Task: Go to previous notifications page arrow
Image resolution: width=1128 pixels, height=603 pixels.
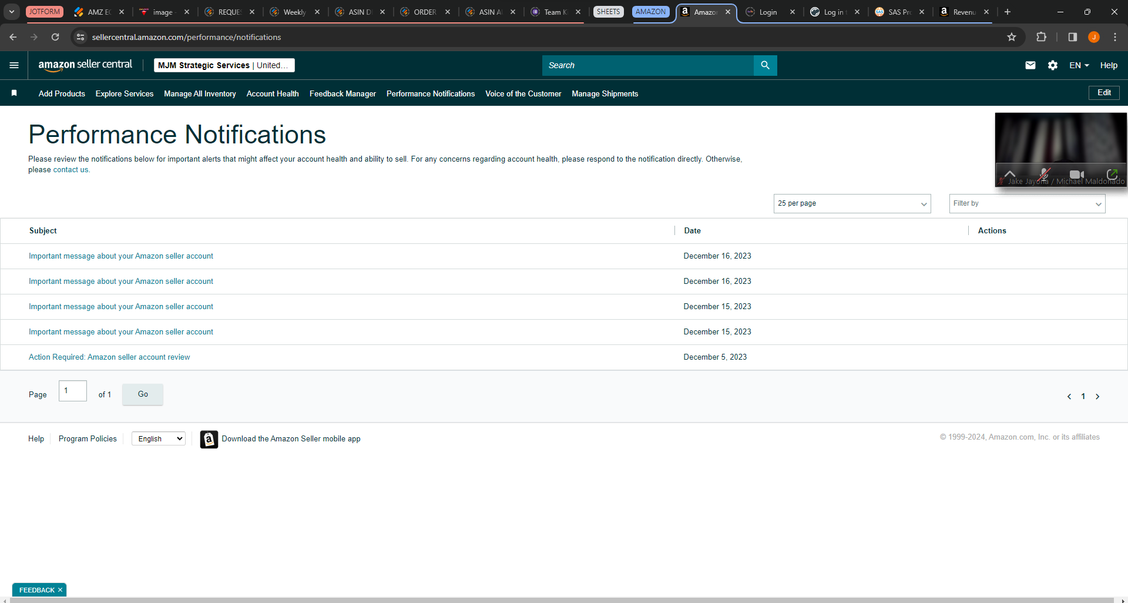Action: 1069,397
